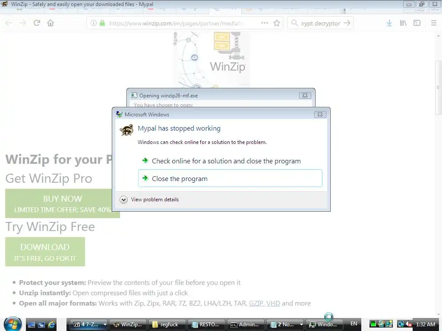This screenshot has width=442, height=331.
Task: Switch to WinZip Mypal taskbar button
Action: click(128, 325)
